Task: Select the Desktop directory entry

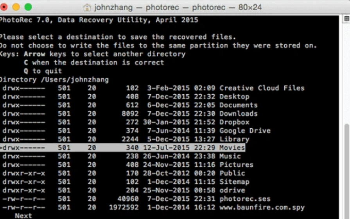Action: 234,97
